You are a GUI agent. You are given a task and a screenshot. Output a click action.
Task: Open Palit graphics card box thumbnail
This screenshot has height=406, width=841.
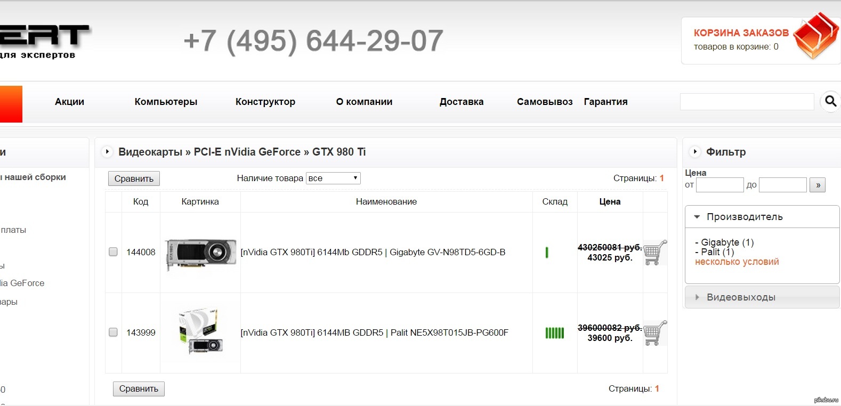click(200, 331)
